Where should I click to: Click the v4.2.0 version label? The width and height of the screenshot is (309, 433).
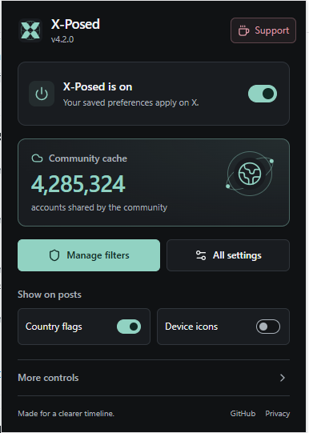pos(62,39)
